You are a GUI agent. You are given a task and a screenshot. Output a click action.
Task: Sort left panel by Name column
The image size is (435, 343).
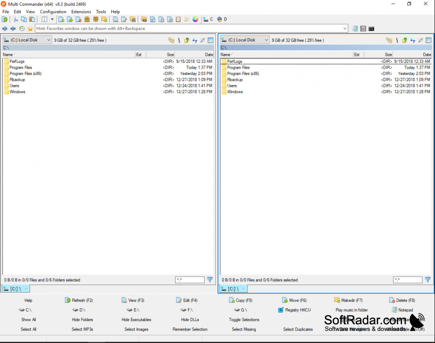point(69,55)
